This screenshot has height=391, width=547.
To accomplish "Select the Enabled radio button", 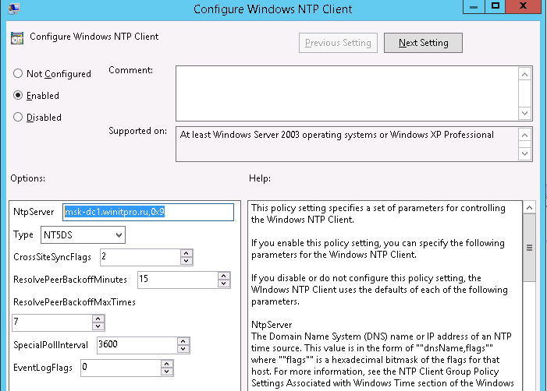I will tap(18, 95).
